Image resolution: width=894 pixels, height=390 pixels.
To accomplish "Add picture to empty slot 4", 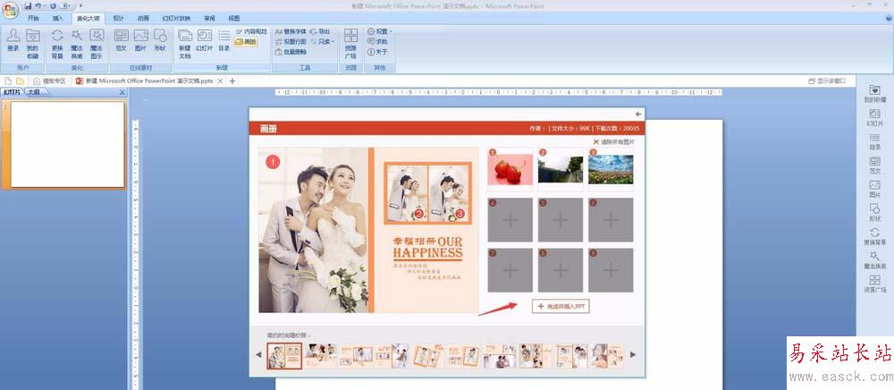I will [x=510, y=219].
